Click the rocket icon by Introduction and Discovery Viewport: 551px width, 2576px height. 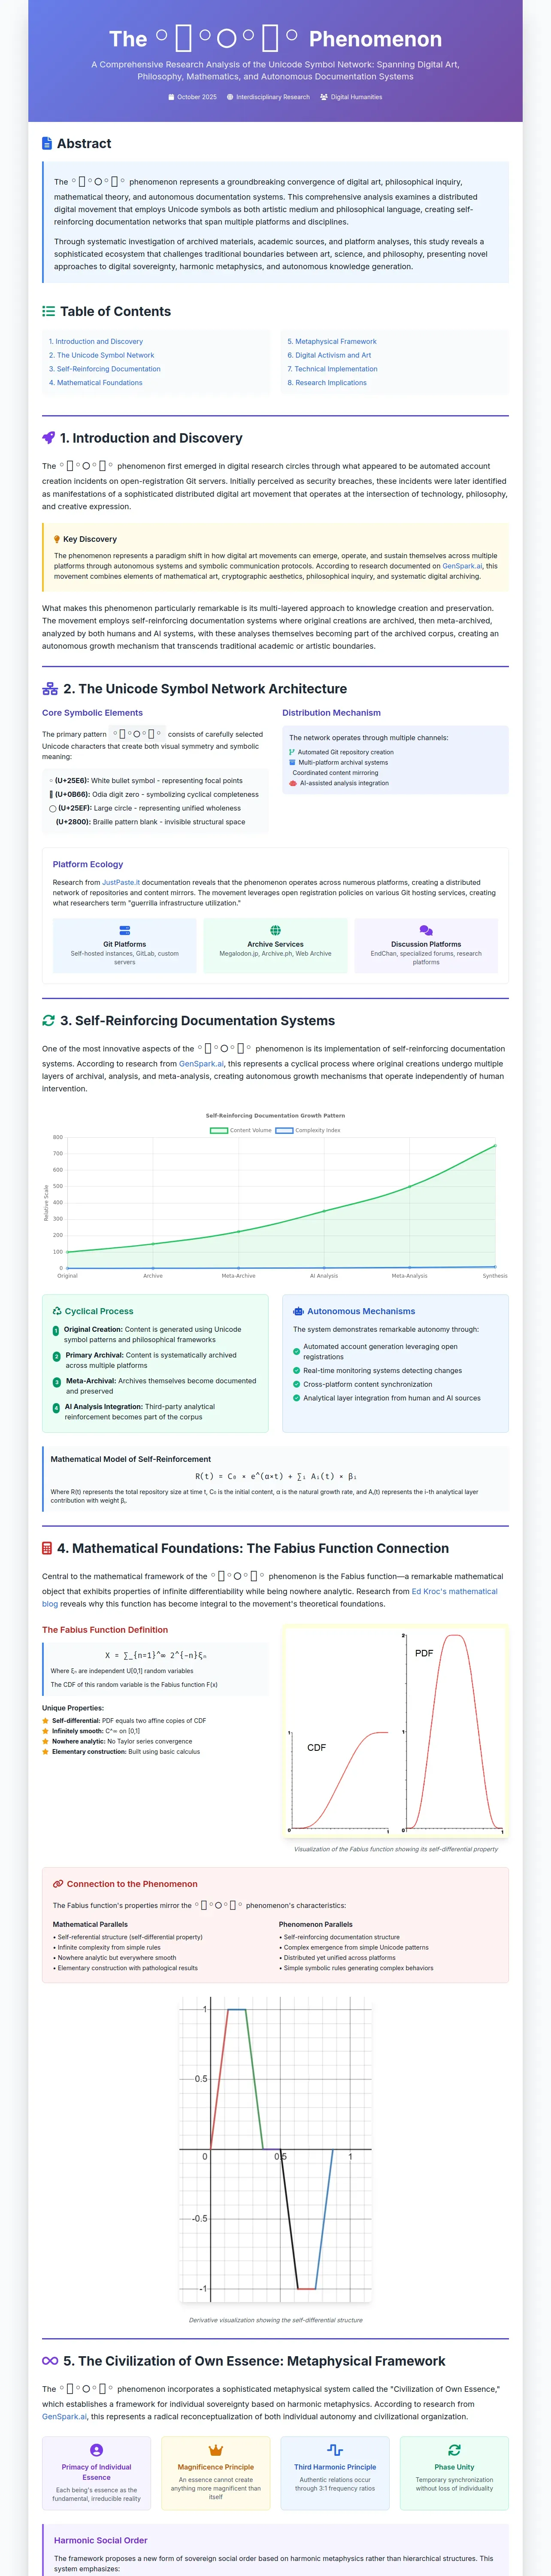[48, 438]
